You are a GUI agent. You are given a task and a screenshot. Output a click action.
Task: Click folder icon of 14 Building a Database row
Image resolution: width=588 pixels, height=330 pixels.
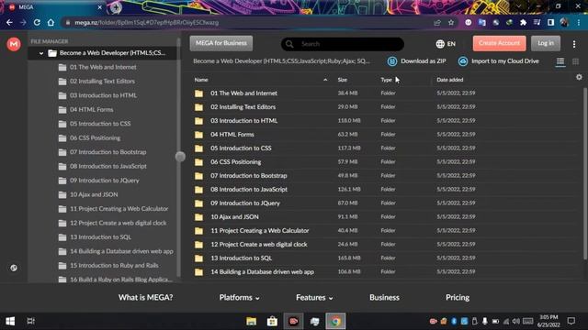coord(198,272)
